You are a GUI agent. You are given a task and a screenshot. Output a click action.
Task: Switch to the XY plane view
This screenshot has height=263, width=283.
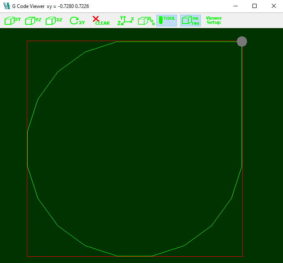pyautogui.click(x=12, y=21)
